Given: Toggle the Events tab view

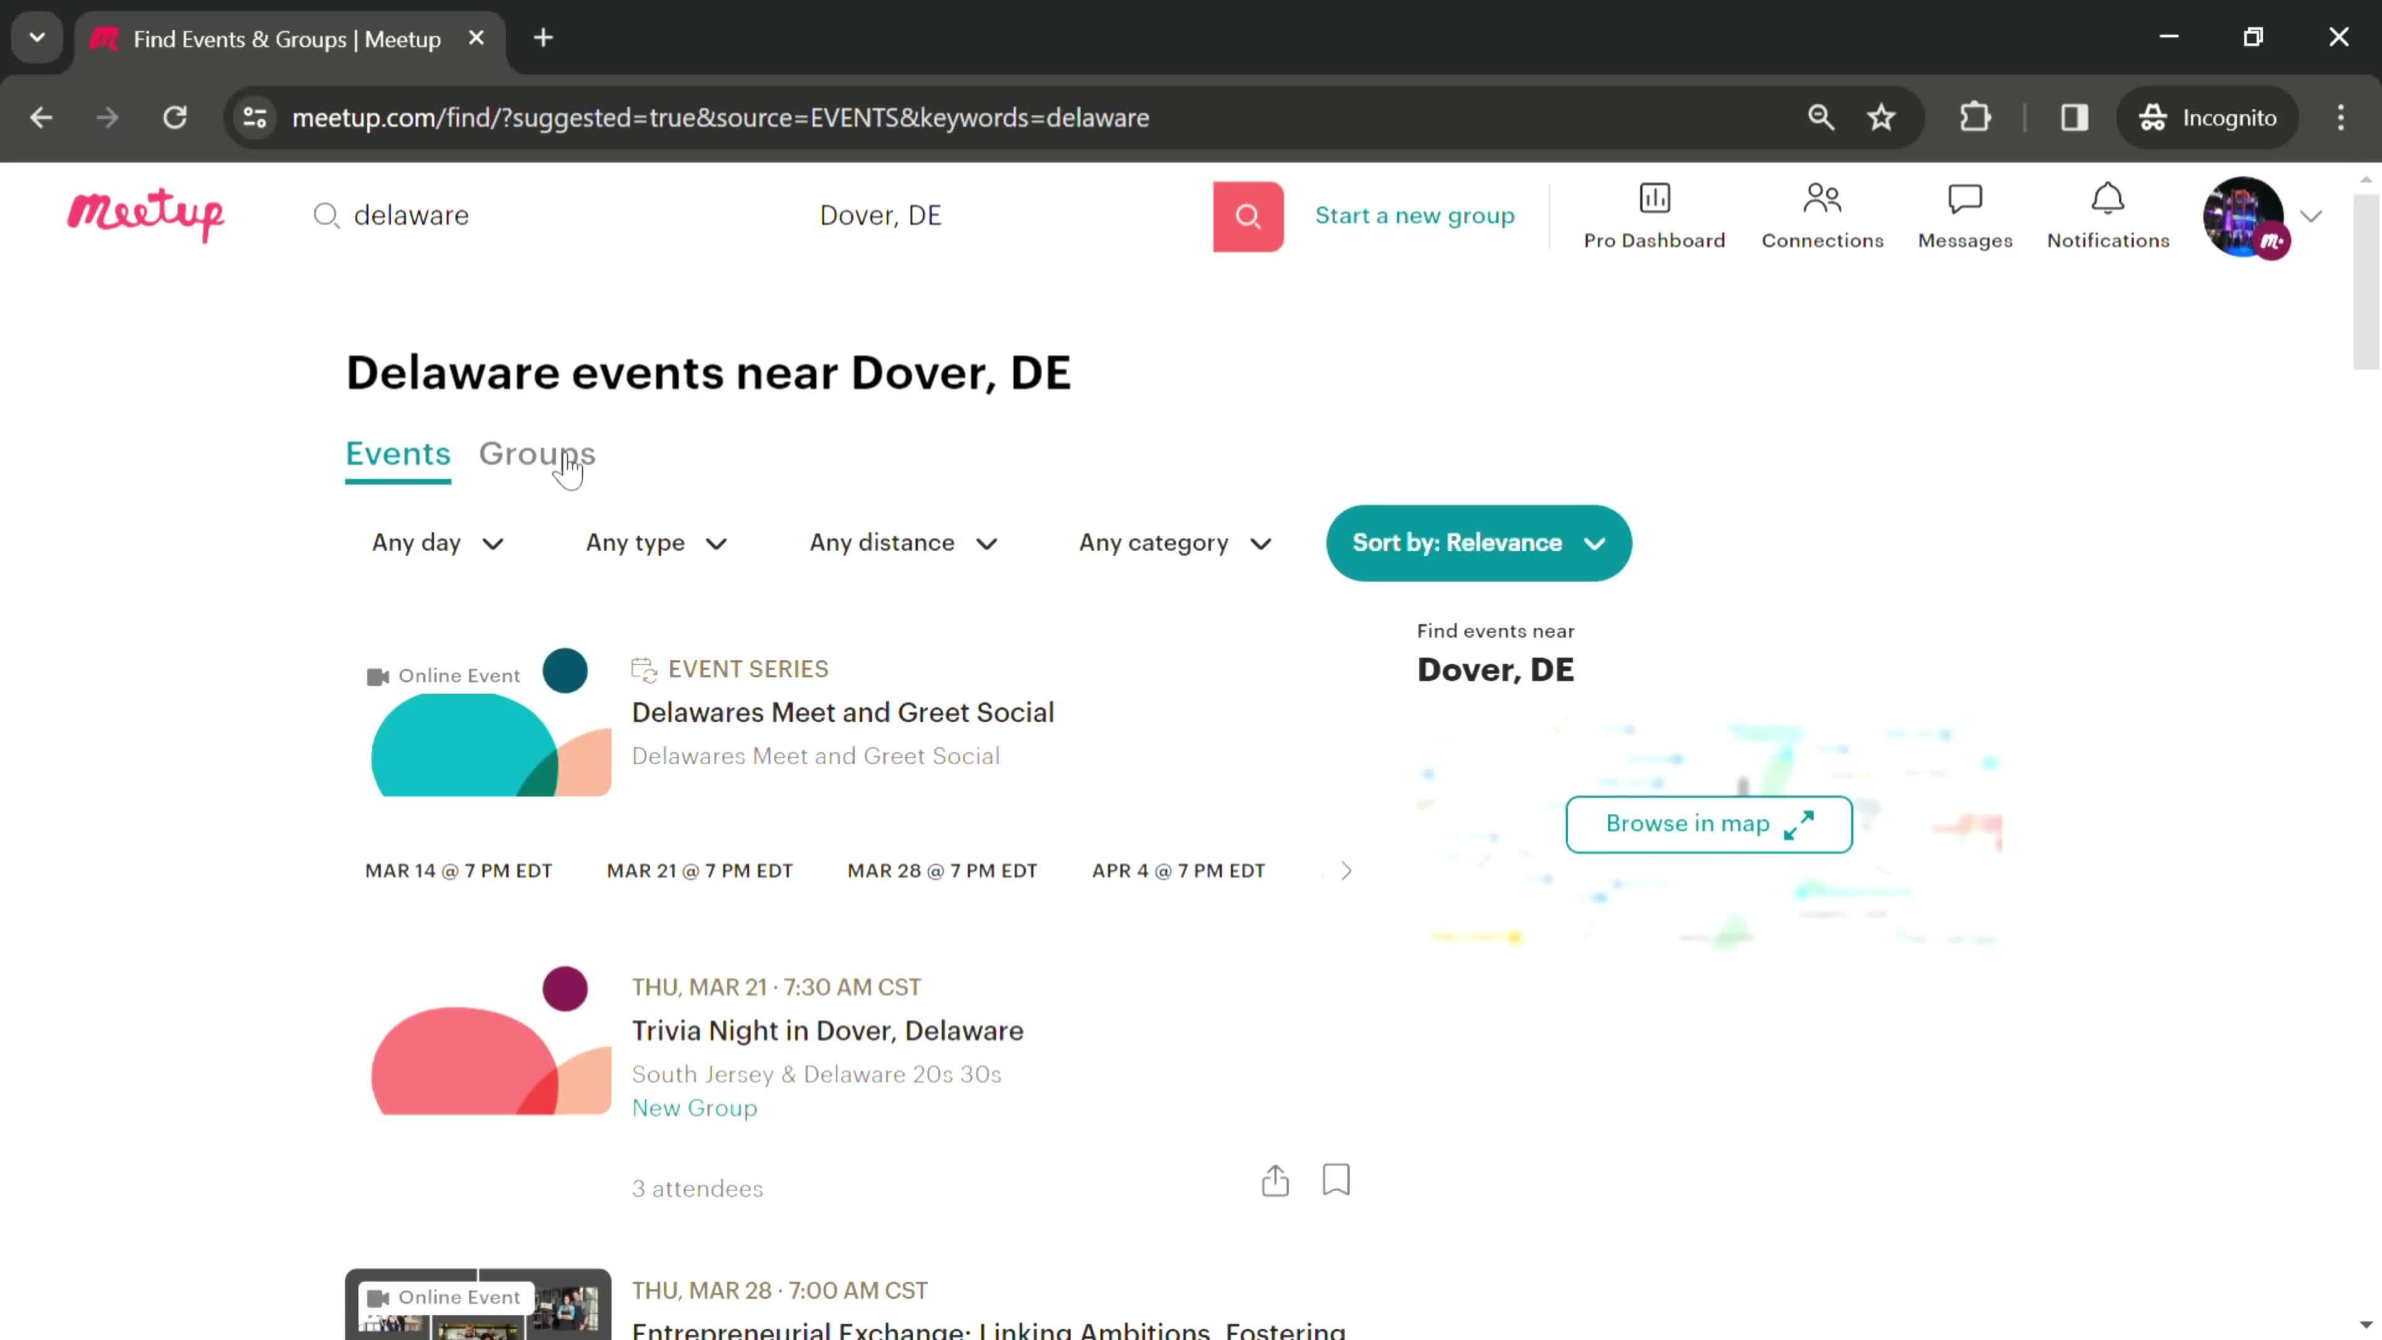Looking at the screenshot, I should [x=398, y=453].
